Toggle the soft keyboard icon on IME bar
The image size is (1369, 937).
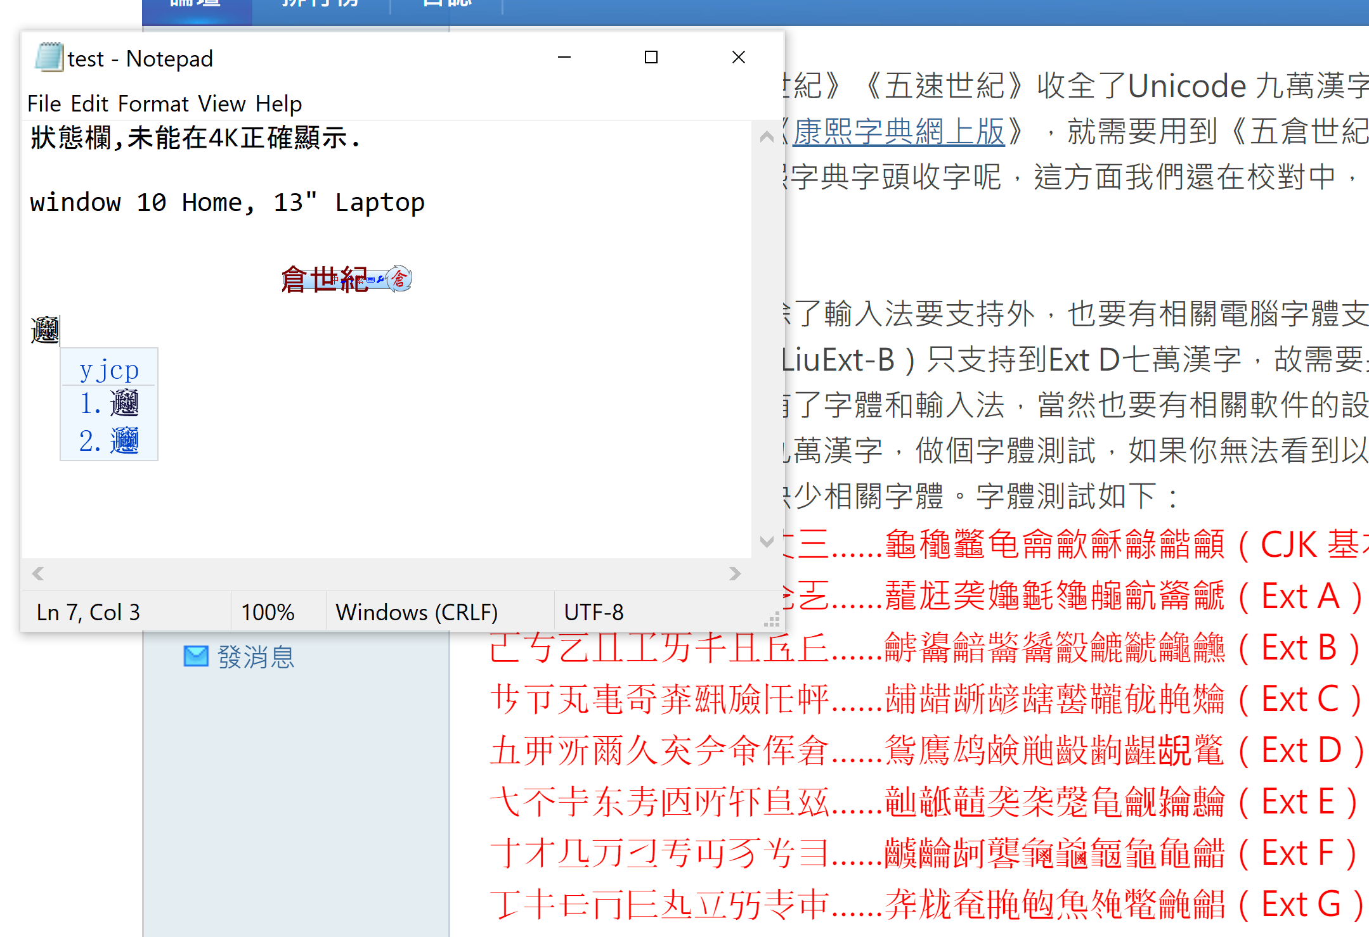[x=370, y=280]
